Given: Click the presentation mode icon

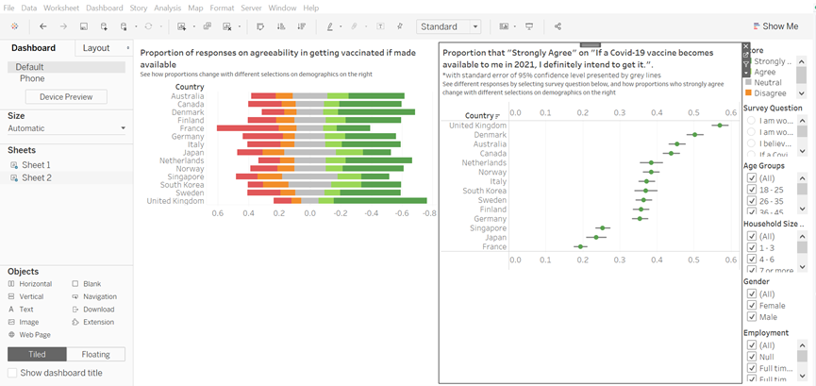Looking at the screenshot, I should tap(529, 26).
